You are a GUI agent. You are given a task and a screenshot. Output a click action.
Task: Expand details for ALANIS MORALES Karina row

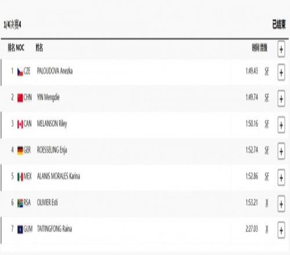pyautogui.click(x=281, y=177)
